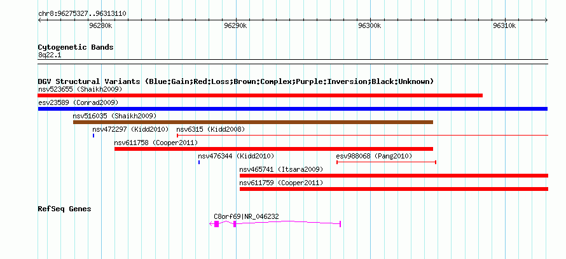
Task: Click the 8q22.1 cytogenetic band label
Action: click(50, 55)
